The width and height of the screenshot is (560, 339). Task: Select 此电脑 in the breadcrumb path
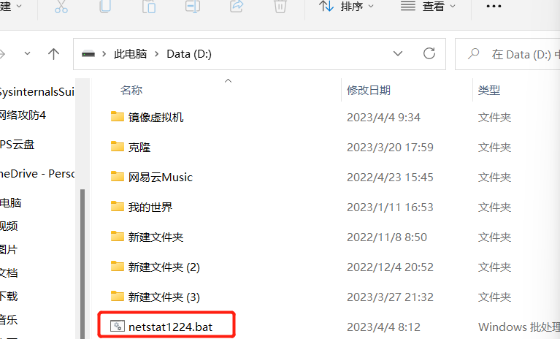pyautogui.click(x=131, y=54)
